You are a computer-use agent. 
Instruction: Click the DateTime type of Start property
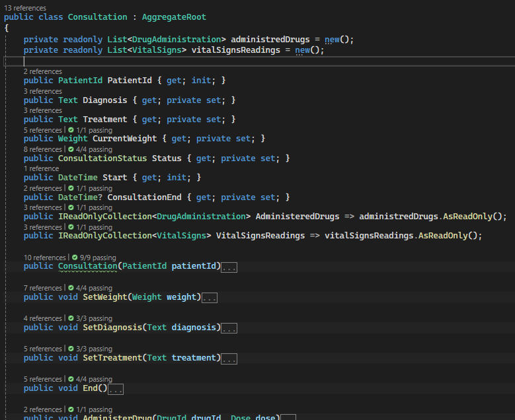pyautogui.click(x=78, y=178)
